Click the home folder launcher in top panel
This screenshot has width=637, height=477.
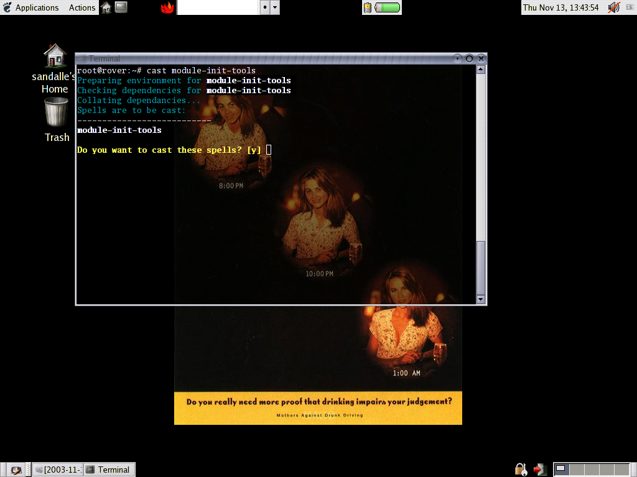[106, 7]
